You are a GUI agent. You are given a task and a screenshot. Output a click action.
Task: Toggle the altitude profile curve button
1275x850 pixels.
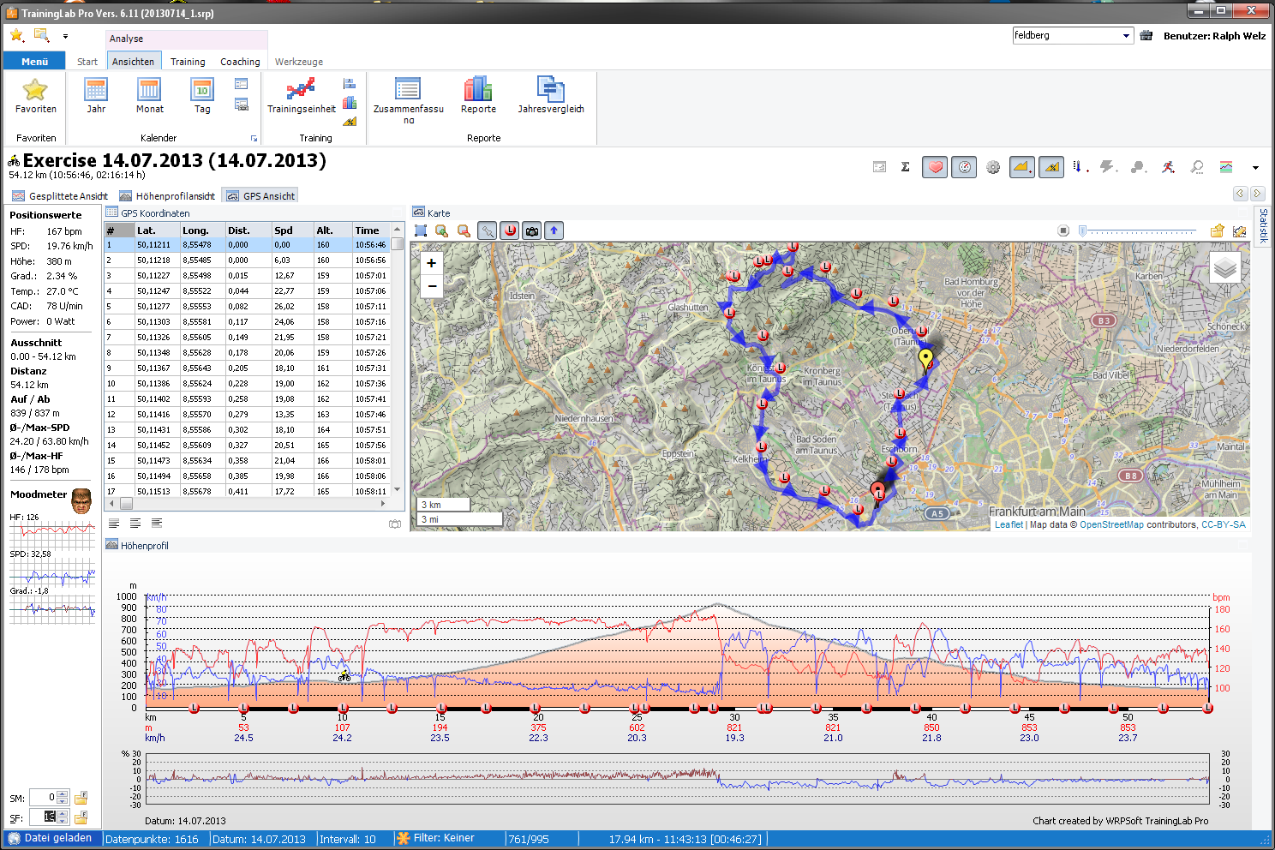click(1021, 167)
